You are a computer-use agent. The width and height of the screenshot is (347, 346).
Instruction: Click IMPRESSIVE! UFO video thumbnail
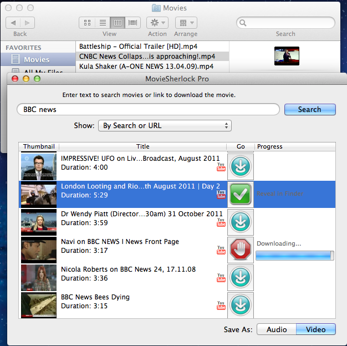pyautogui.click(x=39, y=167)
